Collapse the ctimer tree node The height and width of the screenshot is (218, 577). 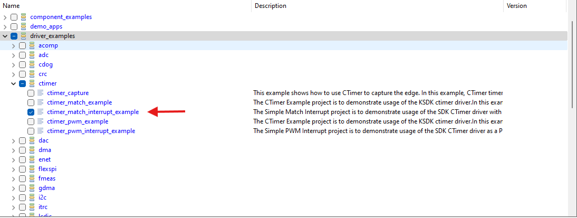point(14,83)
